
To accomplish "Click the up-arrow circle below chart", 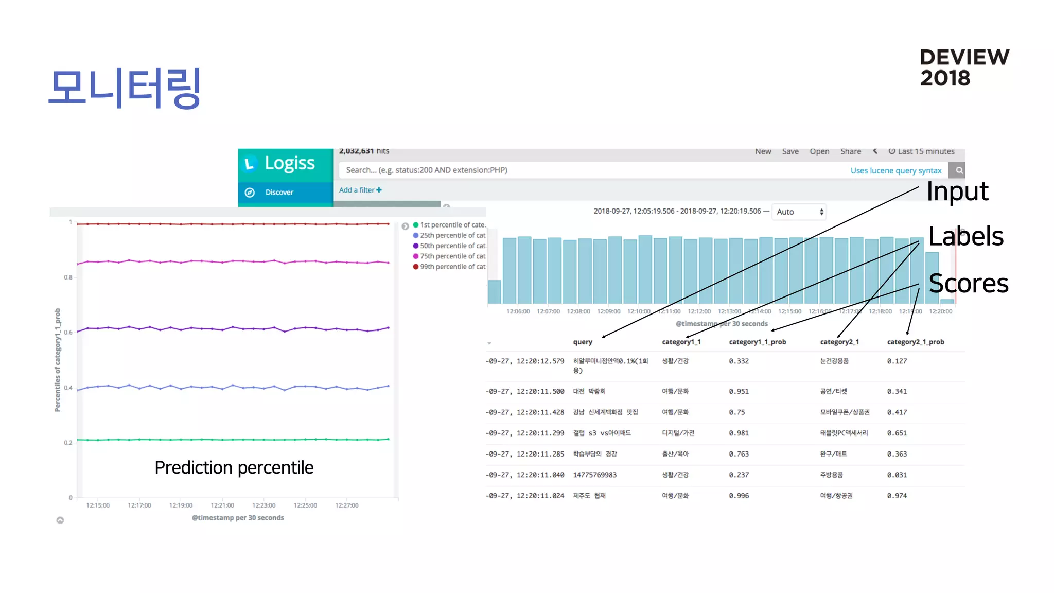I will pos(60,520).
